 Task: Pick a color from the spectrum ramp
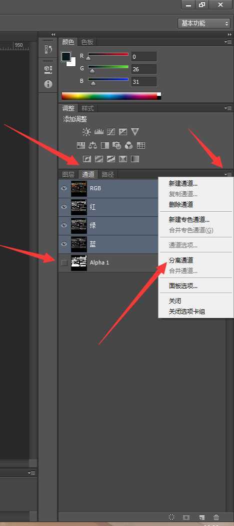click(x=111, y=96)
